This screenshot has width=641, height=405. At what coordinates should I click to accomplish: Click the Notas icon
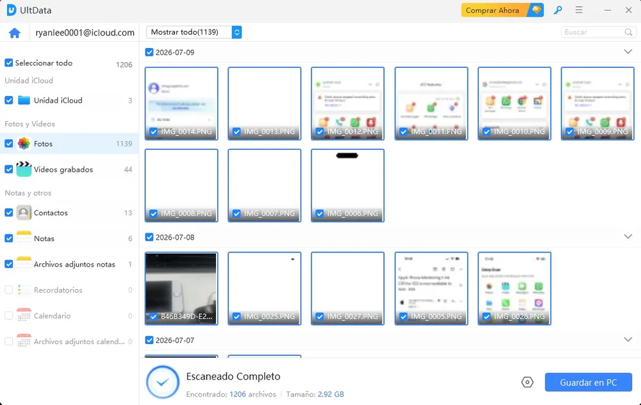click(24, 238)
